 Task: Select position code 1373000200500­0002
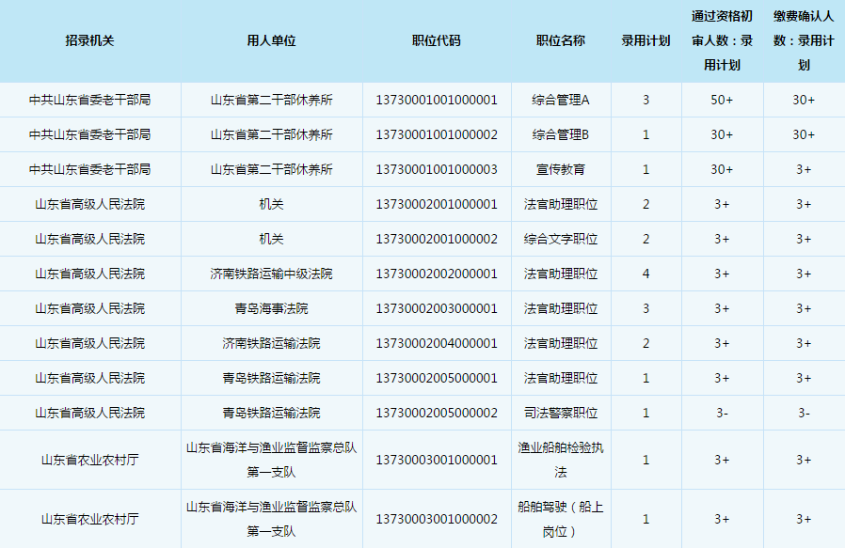[x=437, y=413]
